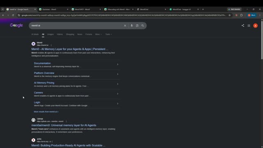Click the page vertical scrollbar thumb
The height and width of the screenshot is (148, 263).
click(x=262, y=40)
